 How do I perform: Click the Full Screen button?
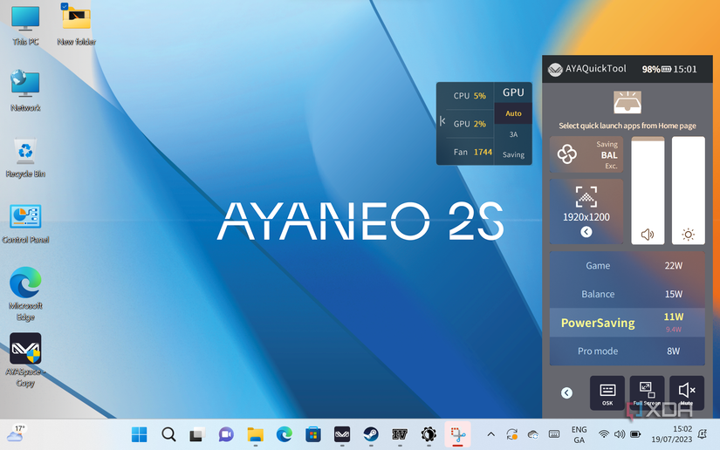coord(647,392)
